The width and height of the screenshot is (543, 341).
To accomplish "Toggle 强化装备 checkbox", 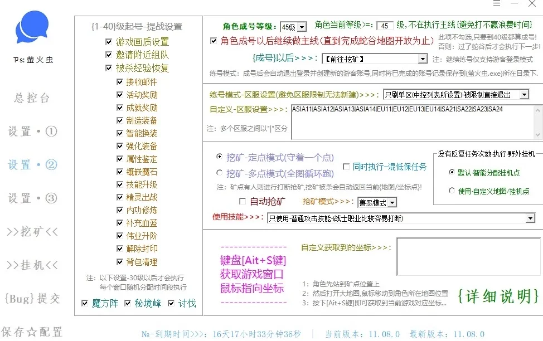I will click(120, 146).
